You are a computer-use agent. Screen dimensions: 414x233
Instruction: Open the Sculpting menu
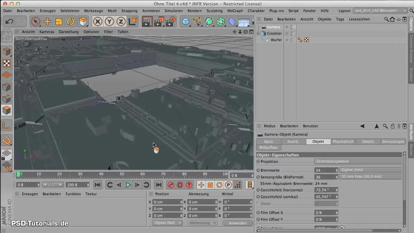pos(215,11)
